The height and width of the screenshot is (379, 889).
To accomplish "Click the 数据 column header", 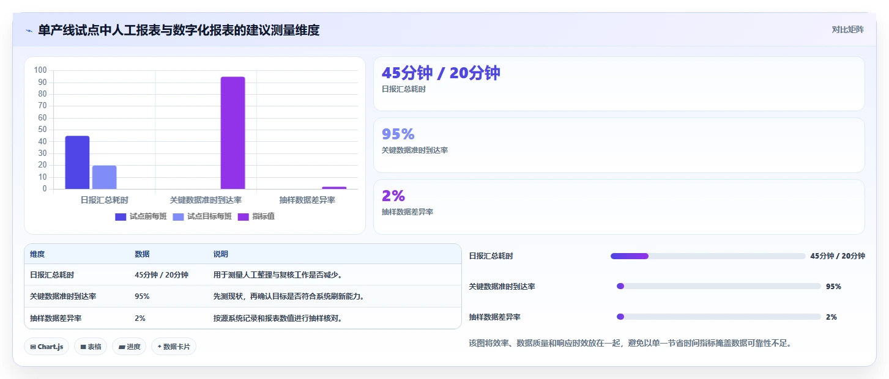I will coord(142,254).
